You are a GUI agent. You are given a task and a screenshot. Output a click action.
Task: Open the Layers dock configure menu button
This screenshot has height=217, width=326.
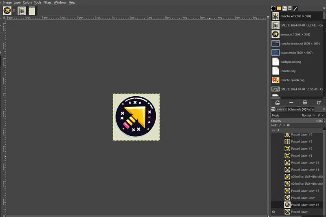(x=324, y=109)
